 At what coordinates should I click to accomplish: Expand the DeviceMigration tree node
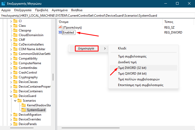tap(11, 115)
